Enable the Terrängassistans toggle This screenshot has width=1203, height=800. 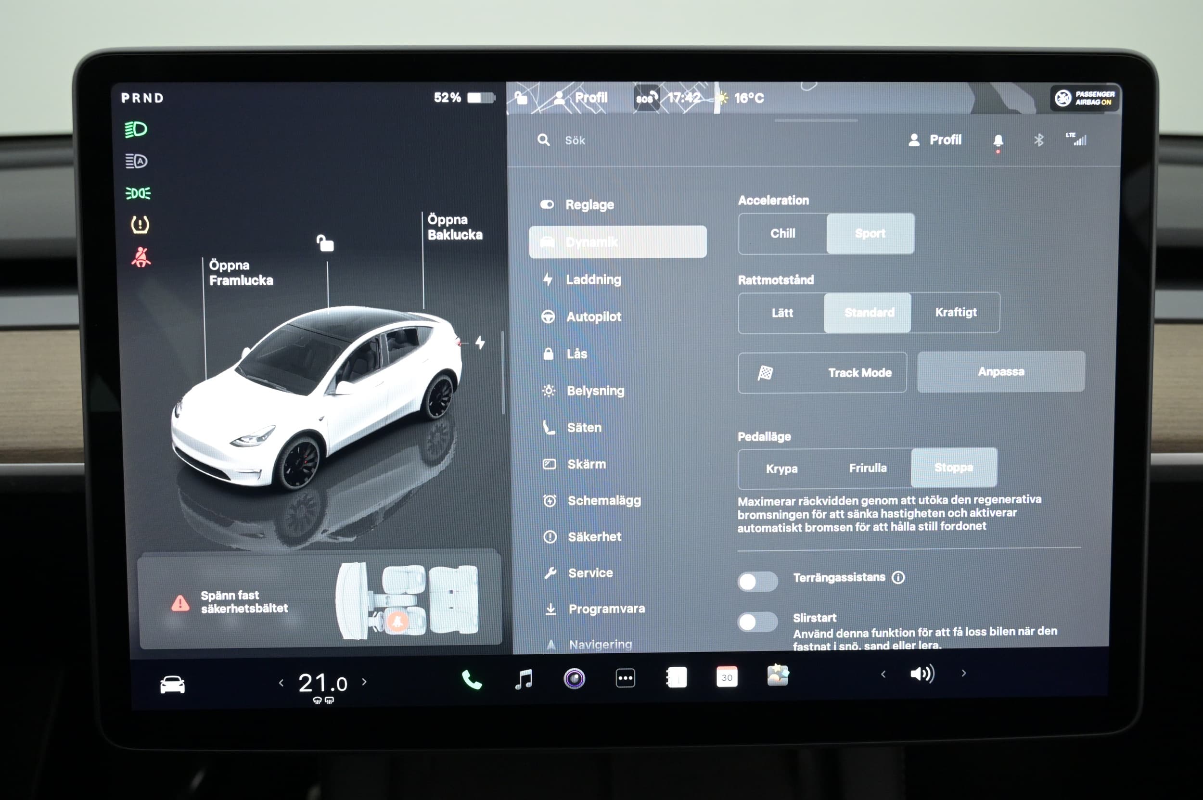click(x=757, y=582)
